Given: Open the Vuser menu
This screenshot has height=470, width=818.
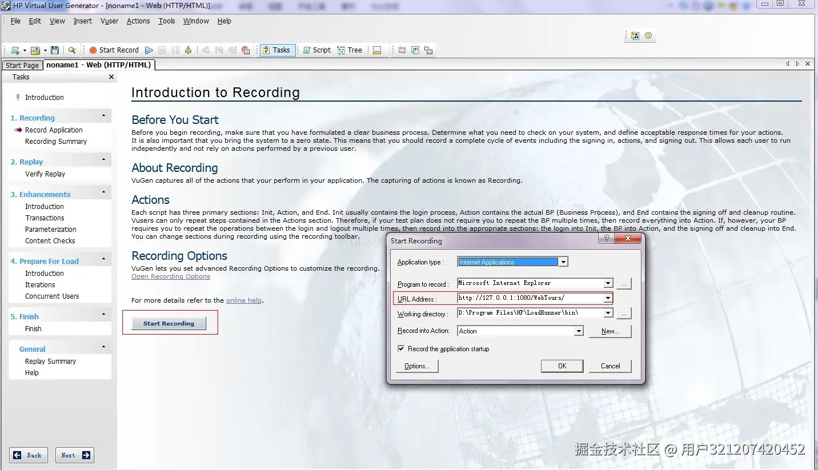Looking at the screenshot, I should click(x=109, y=21).
